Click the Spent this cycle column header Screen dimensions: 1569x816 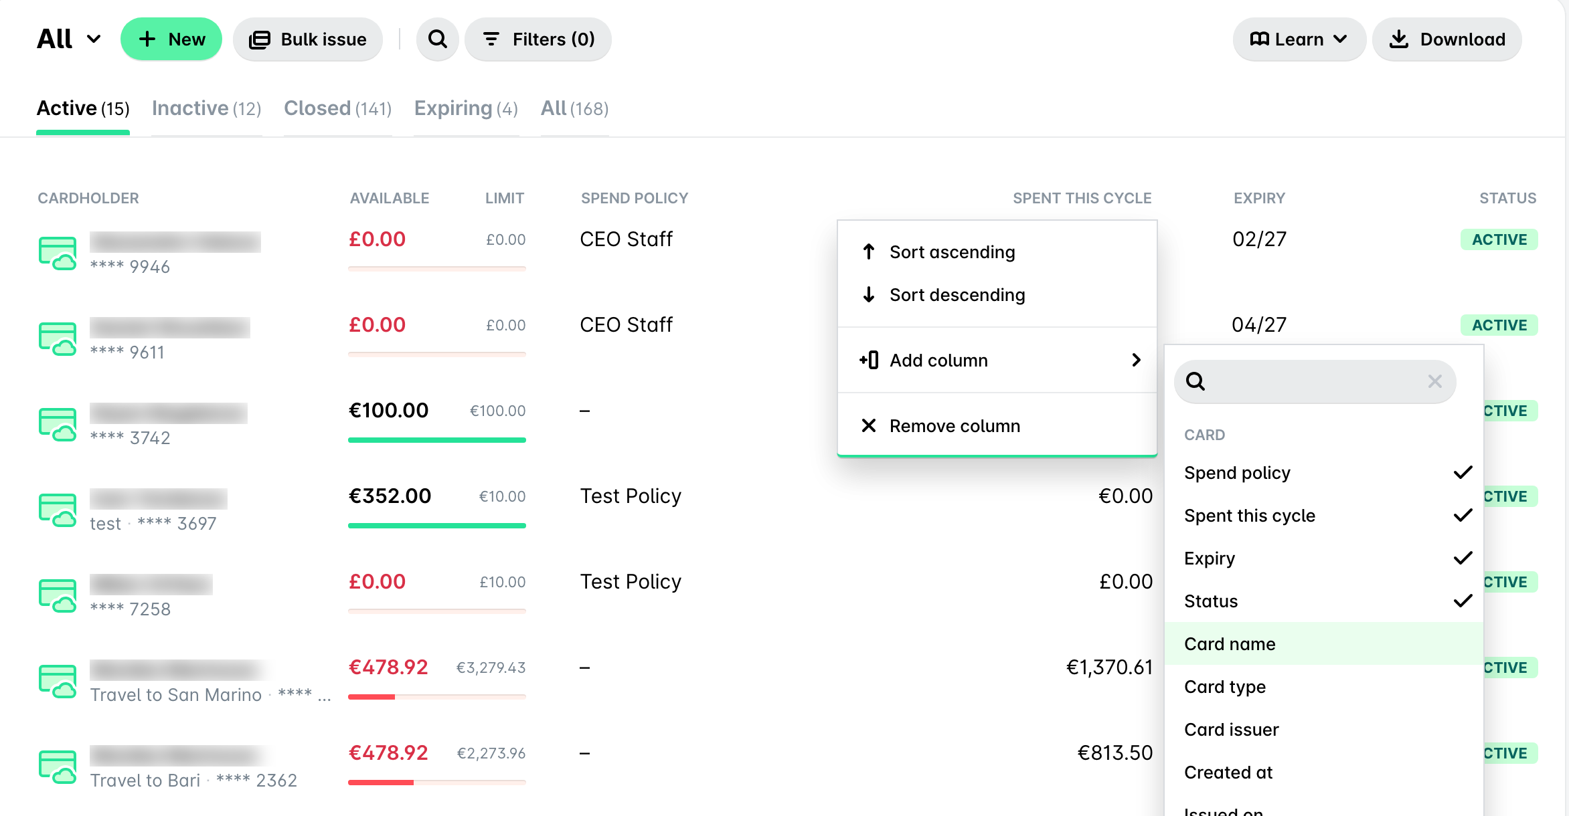coord(1082,198)
